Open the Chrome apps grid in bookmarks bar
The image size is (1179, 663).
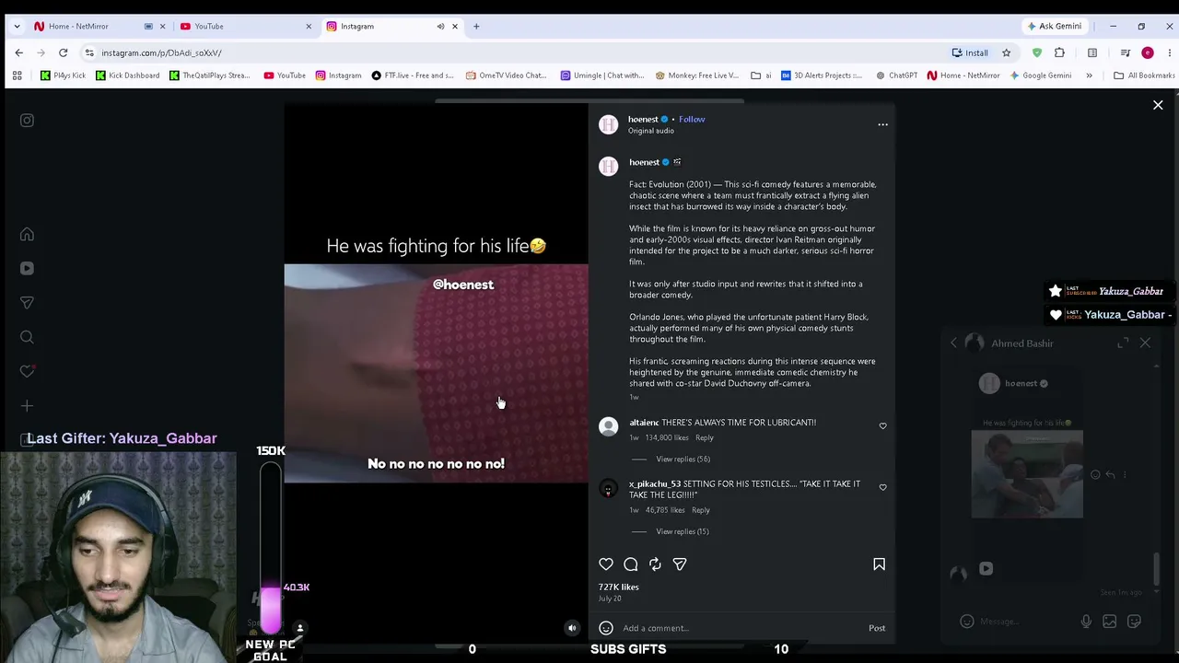click(17, 76)
